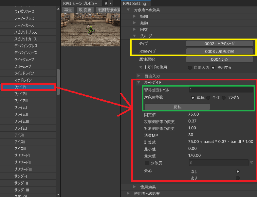Switch to the RPG シーン プレビュー tab
Screen dimensions: 257x197
(80, 3)
